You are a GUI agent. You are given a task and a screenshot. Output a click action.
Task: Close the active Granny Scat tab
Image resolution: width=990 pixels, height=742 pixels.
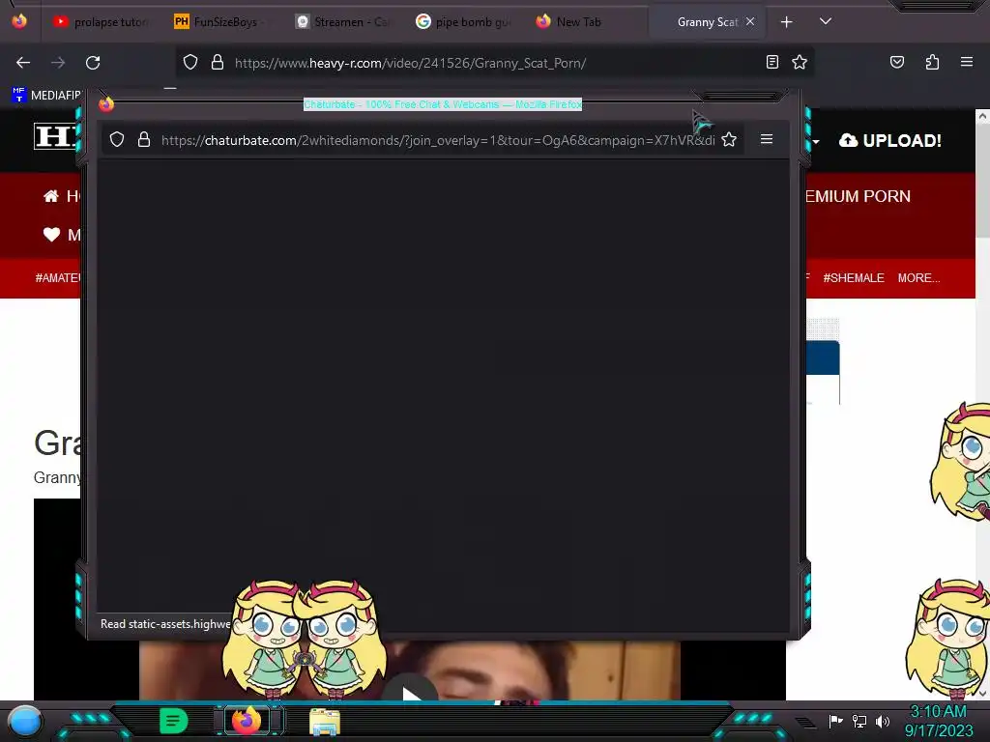coord(750,21)
